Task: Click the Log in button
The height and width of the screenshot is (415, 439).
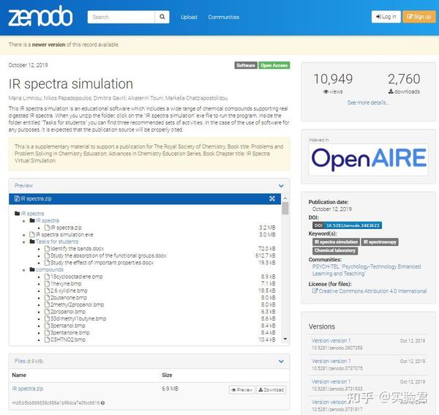Action: click(x=386, y=17)
